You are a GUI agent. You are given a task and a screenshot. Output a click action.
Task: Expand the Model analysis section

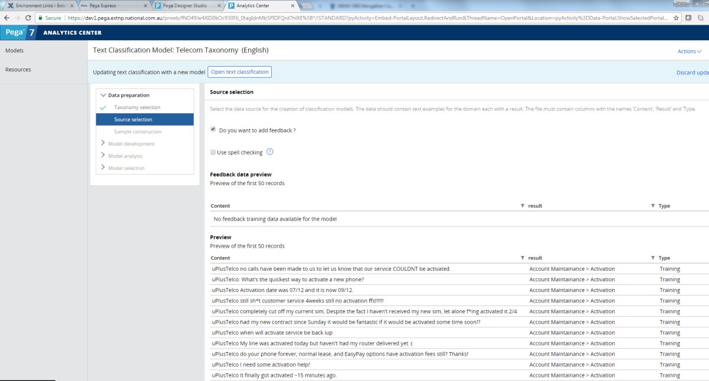pyautogui.click(x=103, y=156)
